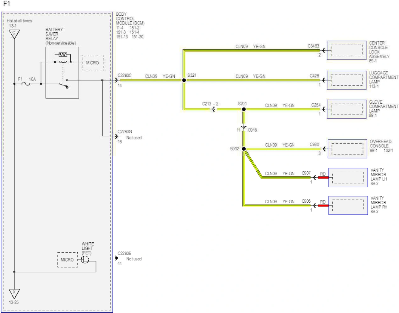Viewport: 399px width, 313px height.
Task: Select the Center Console Lock Assembly component box
Action: 347,50
